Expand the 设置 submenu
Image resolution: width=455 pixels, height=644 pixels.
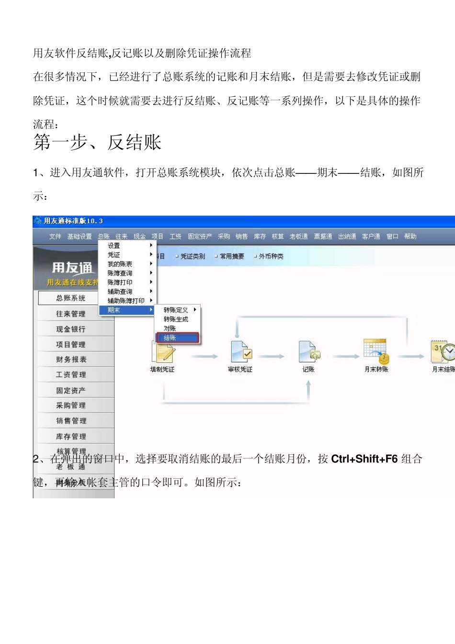126,246
